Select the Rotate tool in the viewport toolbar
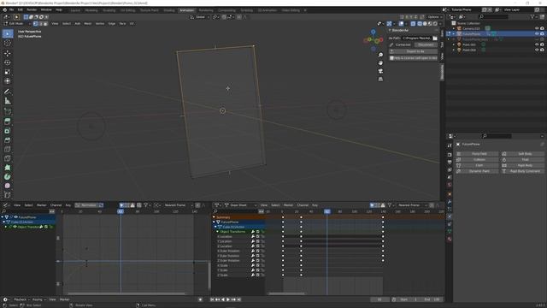Image resolution: width=547 pixels, height=308 pixels. tap(8, 62)
